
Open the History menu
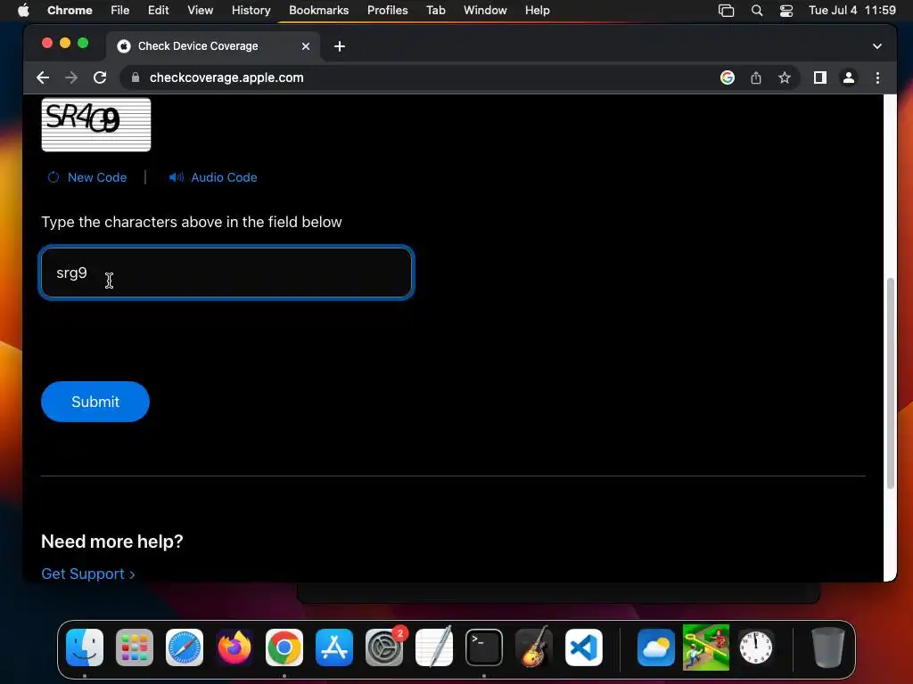[251, 11]
